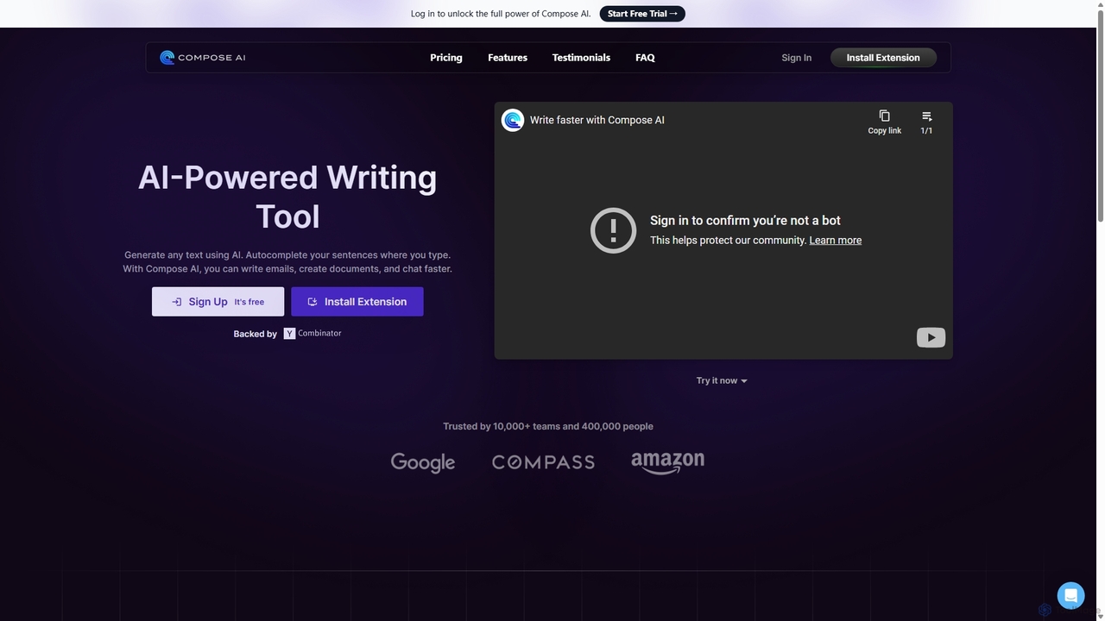Open the FAQ menu item

tap(645, 58)
